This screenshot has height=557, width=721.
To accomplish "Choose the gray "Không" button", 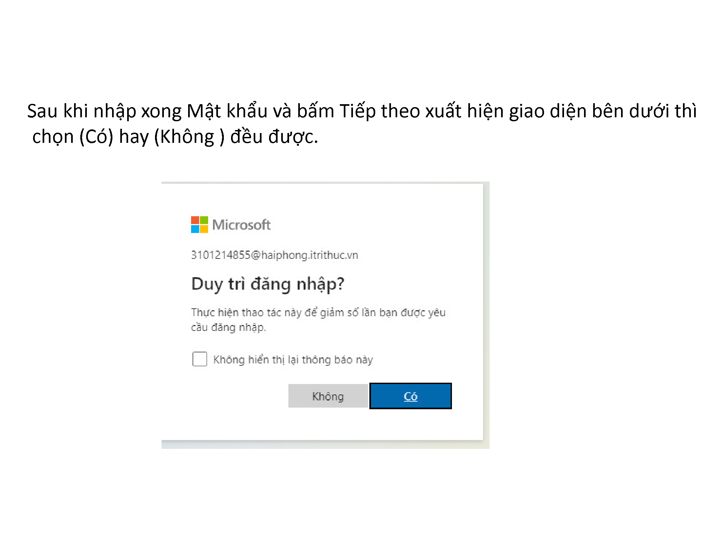I will pos(328,396).
